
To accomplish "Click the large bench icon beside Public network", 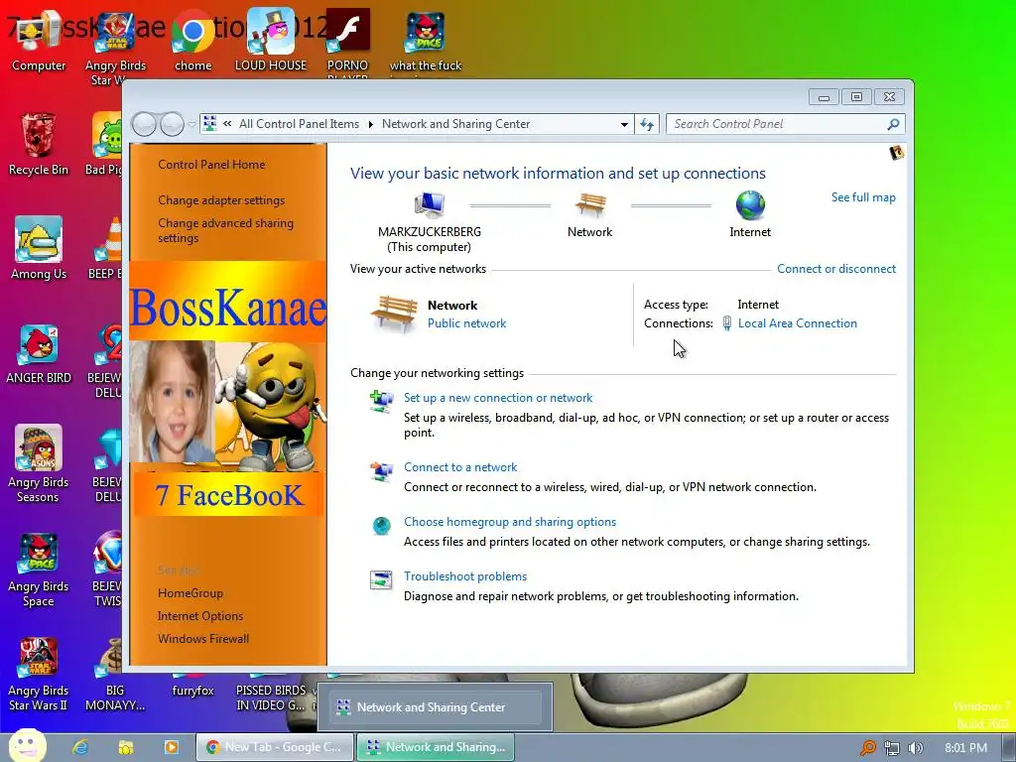I will pos(394,314).
